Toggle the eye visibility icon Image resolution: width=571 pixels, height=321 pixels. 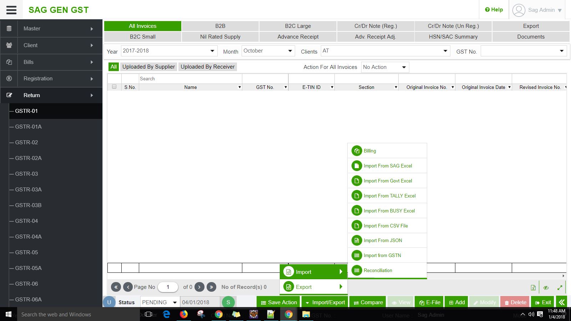(546, 287)
